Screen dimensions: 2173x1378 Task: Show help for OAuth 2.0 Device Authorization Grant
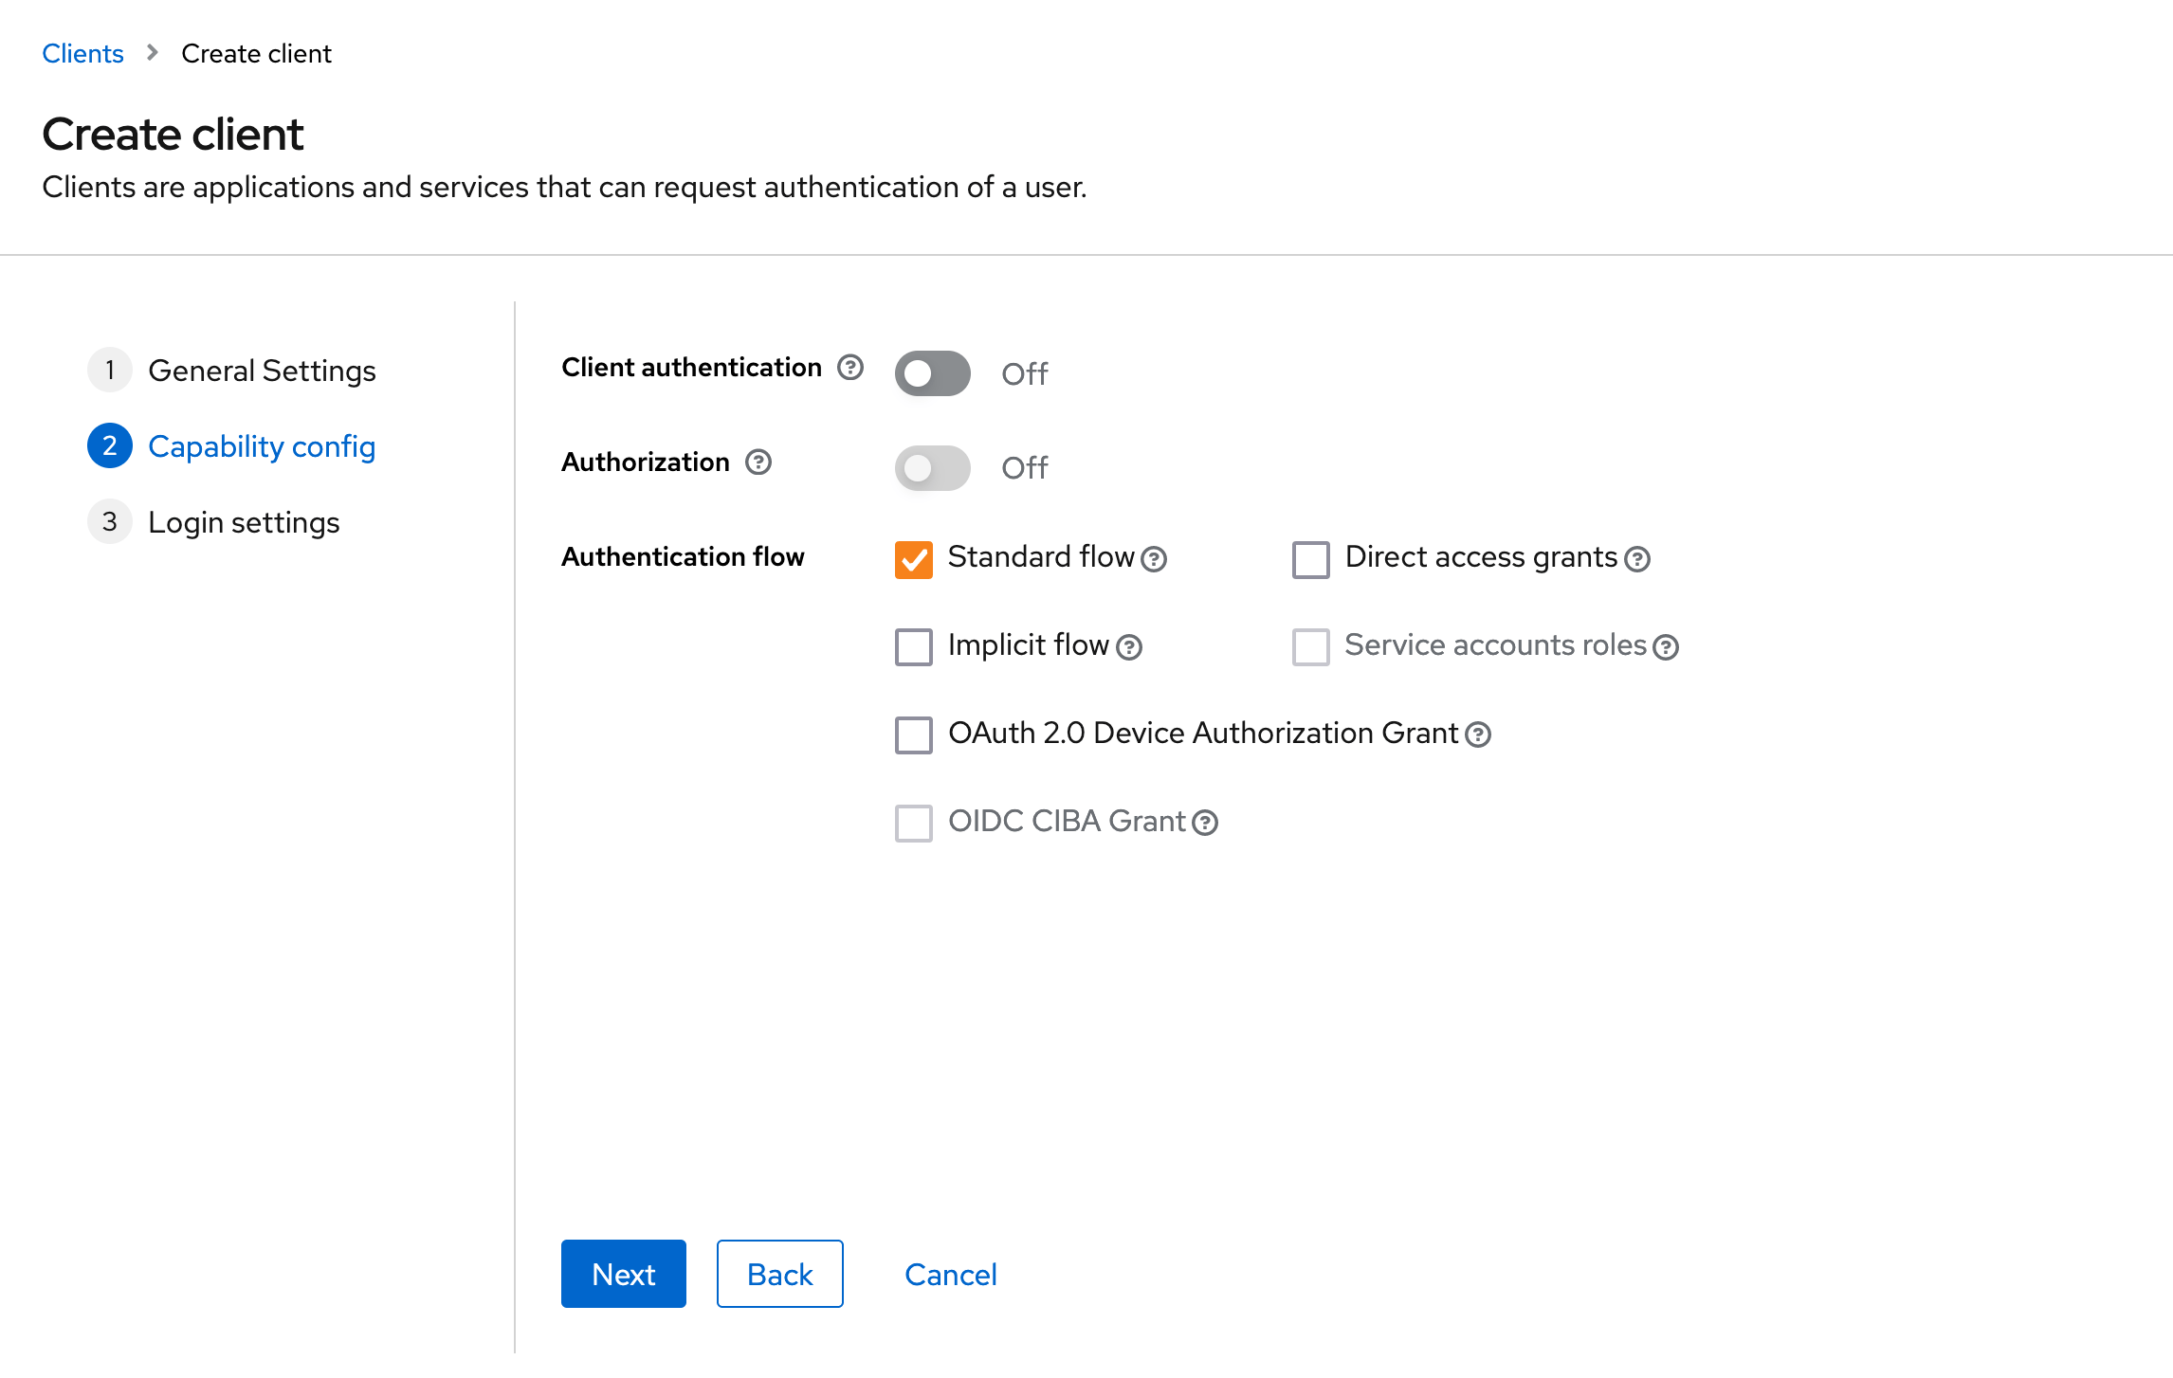pyautogui.click(x=1476, y=735)
